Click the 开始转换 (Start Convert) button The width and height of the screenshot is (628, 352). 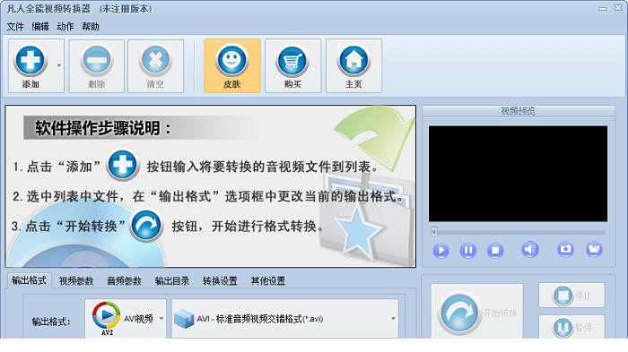pos(477,312)
